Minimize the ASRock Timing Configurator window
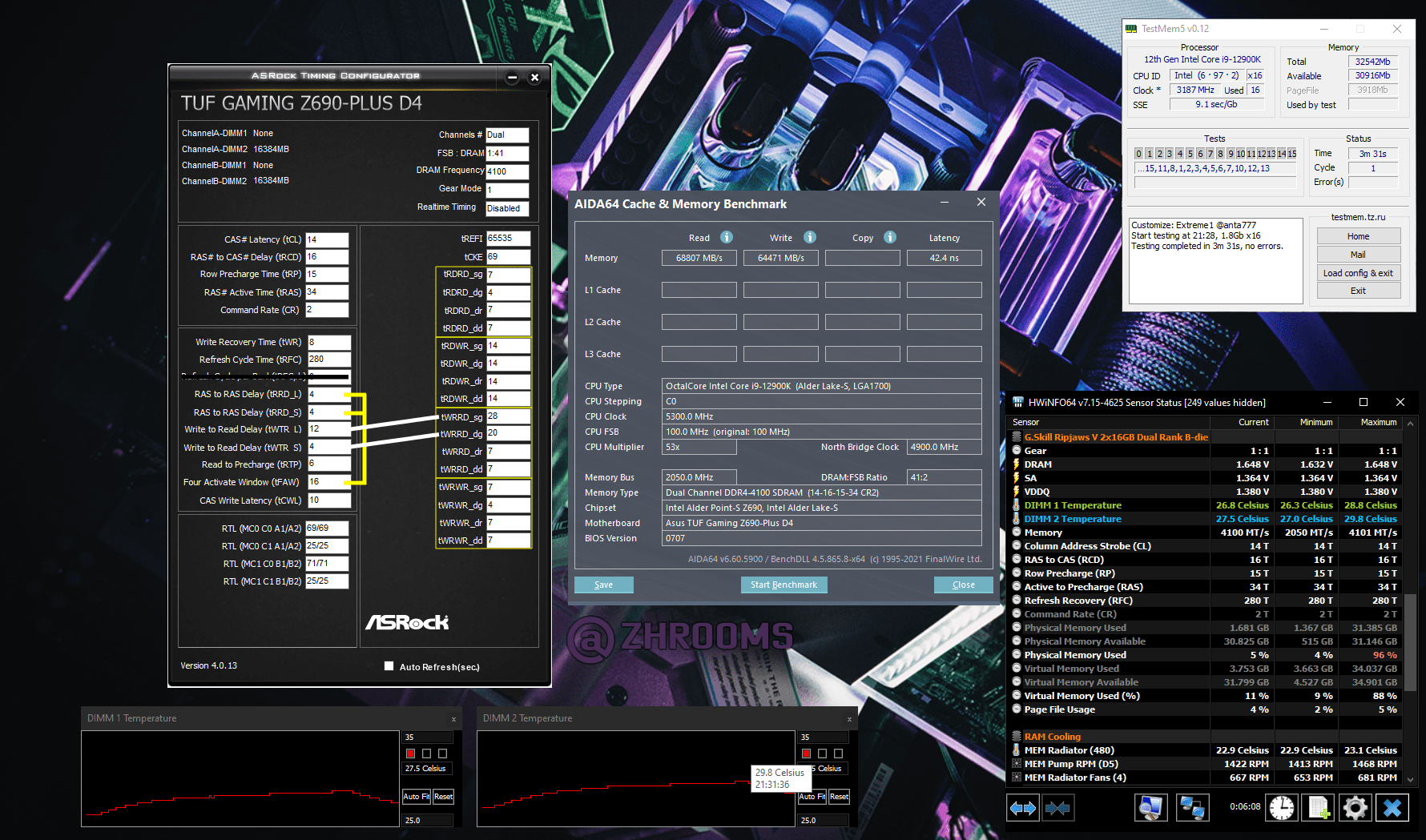Screen dimensions: 1426x840 [x=512, y=77]
